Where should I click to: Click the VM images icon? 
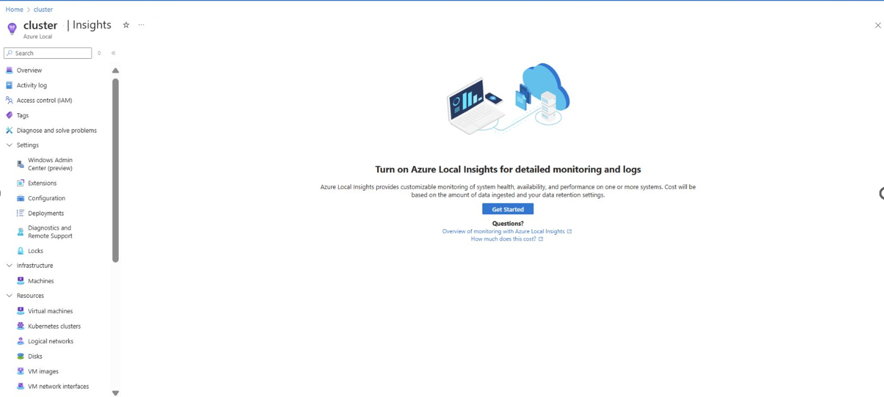click(x=21, y=371)
